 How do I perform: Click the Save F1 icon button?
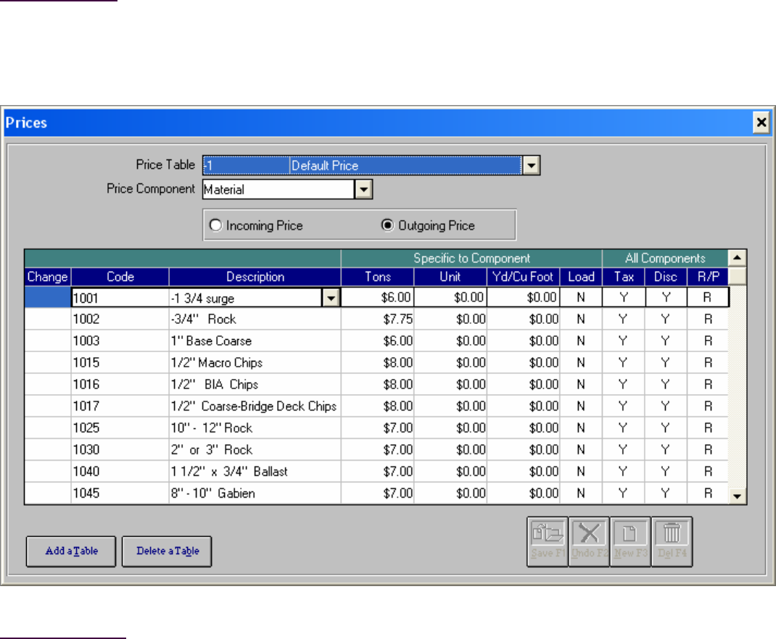coord(547,540)
